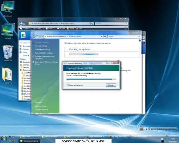Click the Switch between windows quick launch icon

(13, 137)
